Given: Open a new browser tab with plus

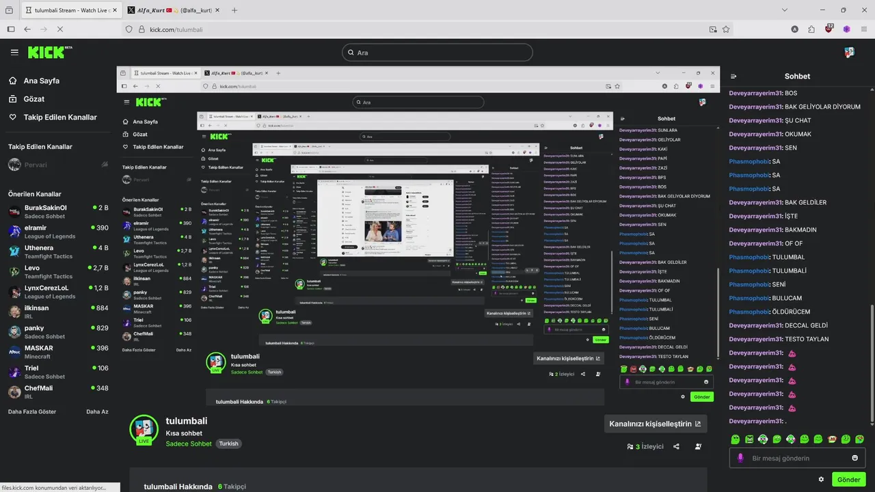Looking at the screenshot, I should tap(234, 10).
